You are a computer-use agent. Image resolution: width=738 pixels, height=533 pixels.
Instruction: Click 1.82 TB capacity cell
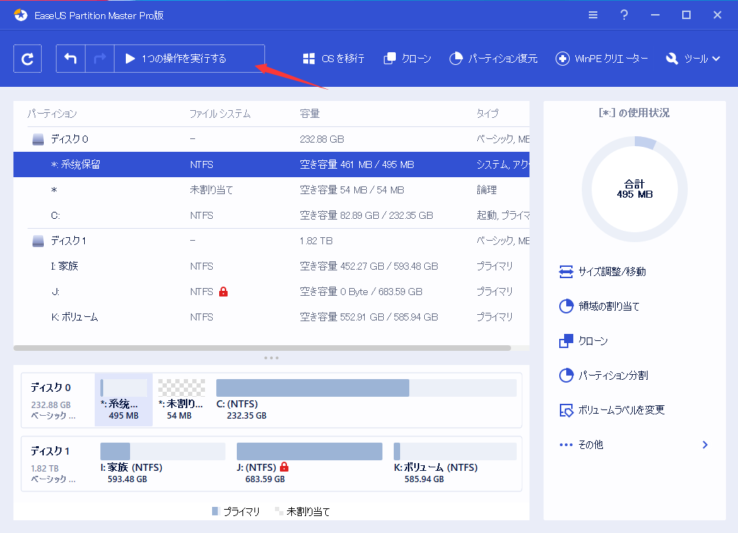tap(316, 241)
